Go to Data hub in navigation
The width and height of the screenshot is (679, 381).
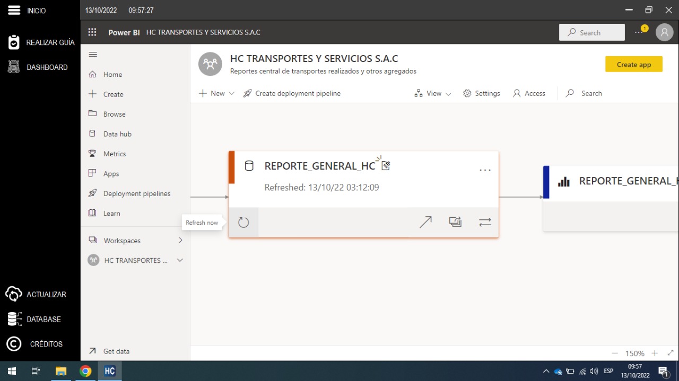tap(117, 134)
